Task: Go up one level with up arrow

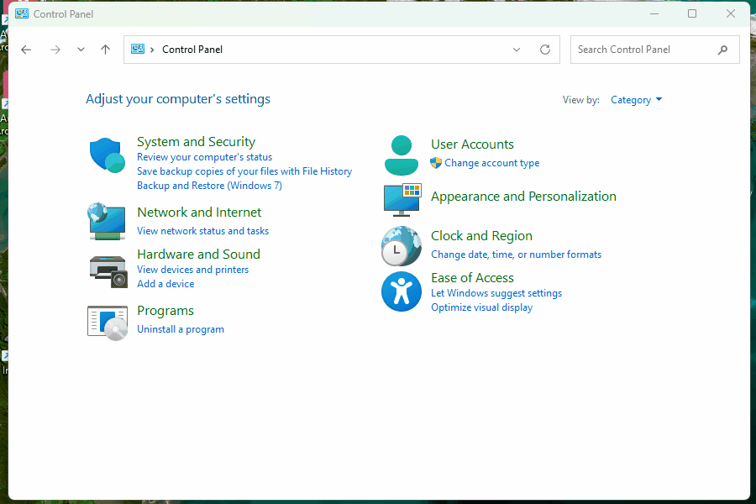Action: pyautogui.click(x=105, y=50)
